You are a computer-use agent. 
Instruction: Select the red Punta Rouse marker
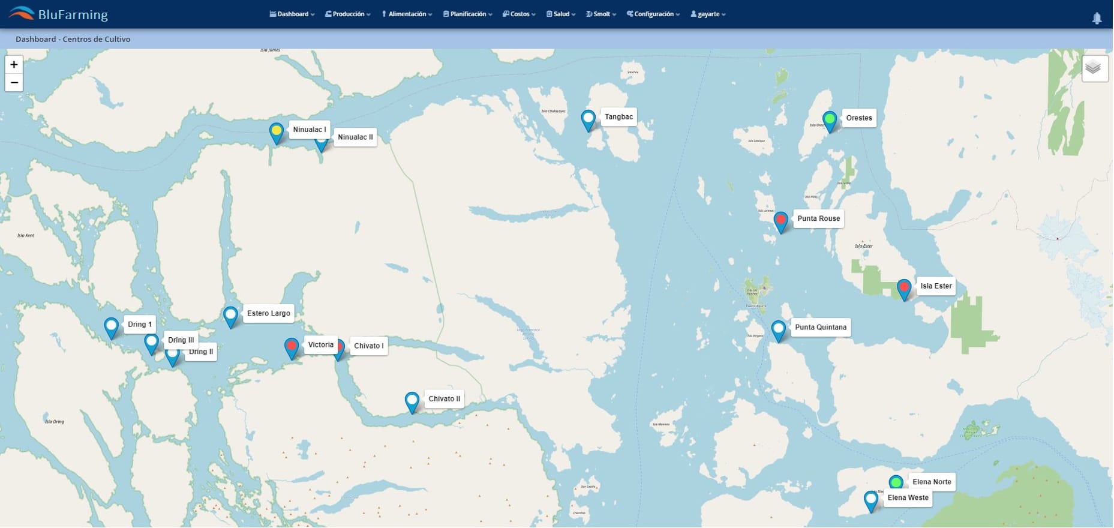click(x=780, y=221)
